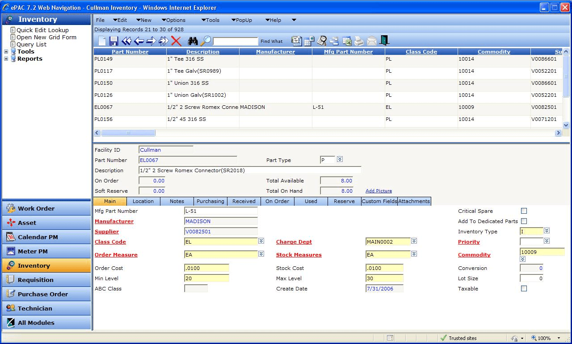Sort grid by Part Number column header
The width and height of the screenshot is (572, 344).
pos(130,52)
